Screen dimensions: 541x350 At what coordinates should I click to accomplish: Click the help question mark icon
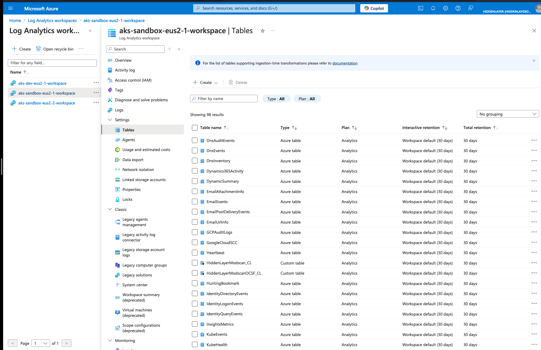(x=458, y=8)
